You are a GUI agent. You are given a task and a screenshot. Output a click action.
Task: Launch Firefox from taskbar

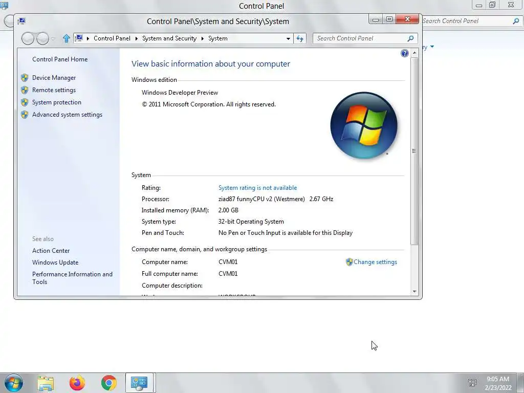tap(77, 383)
